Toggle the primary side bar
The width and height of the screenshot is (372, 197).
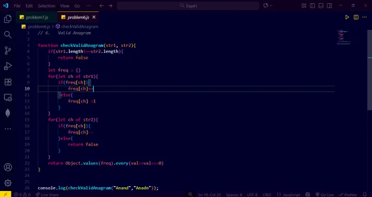click(312, 5)
